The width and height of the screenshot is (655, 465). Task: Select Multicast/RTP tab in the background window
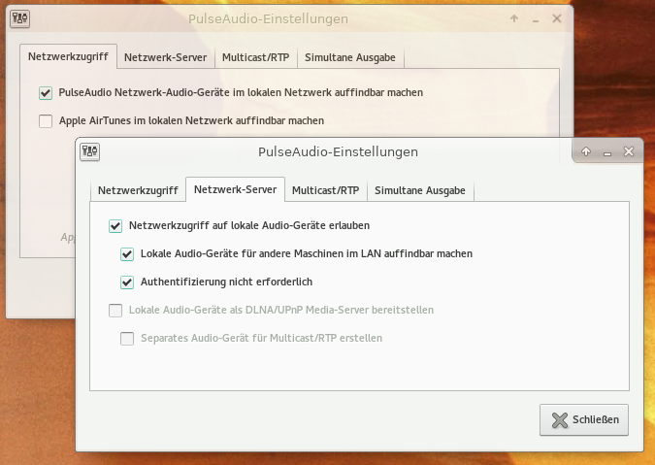click(255, 57)
